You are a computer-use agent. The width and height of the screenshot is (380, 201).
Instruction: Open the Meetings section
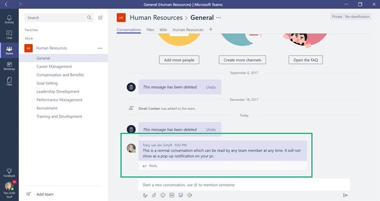(9, 66)
